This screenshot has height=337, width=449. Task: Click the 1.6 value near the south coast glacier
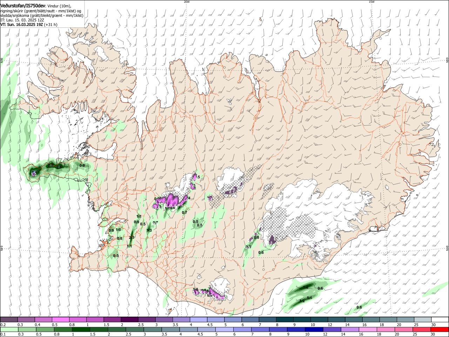point(195,290)
